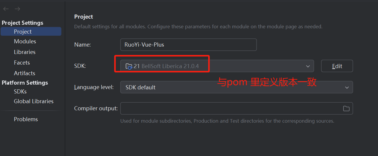Click the Platform Settings section header

(25, 83)
